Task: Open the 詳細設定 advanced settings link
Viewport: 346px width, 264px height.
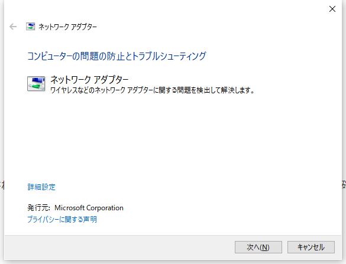Action: [x=41, y=187]
